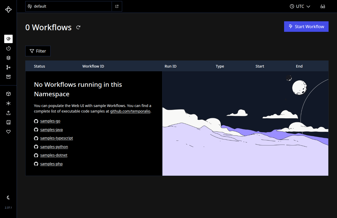Click the namespace external-link expander button
The height and width of the screenshot is (218, 337).
[x=117, y=6]
